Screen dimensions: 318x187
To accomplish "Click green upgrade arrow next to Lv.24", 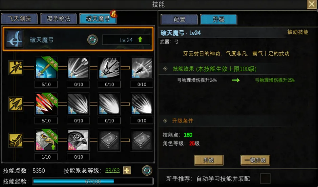I will pyautogui.click(x=140, y=39).
